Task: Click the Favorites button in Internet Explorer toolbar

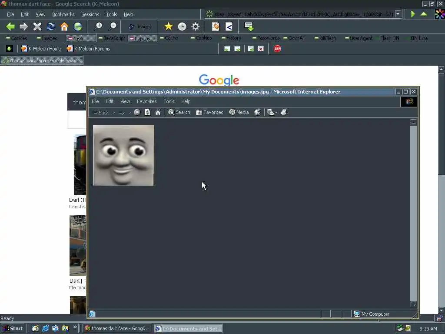Action: click(x=209, y=112)
